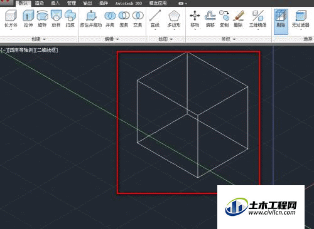
Task: Pick the 扫掠 (Sweep) tool
Action: pyautogui.click(x=70, y=18)
